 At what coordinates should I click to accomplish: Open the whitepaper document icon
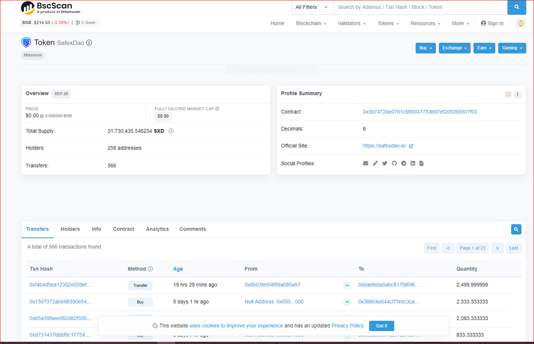tap(421, 163)
